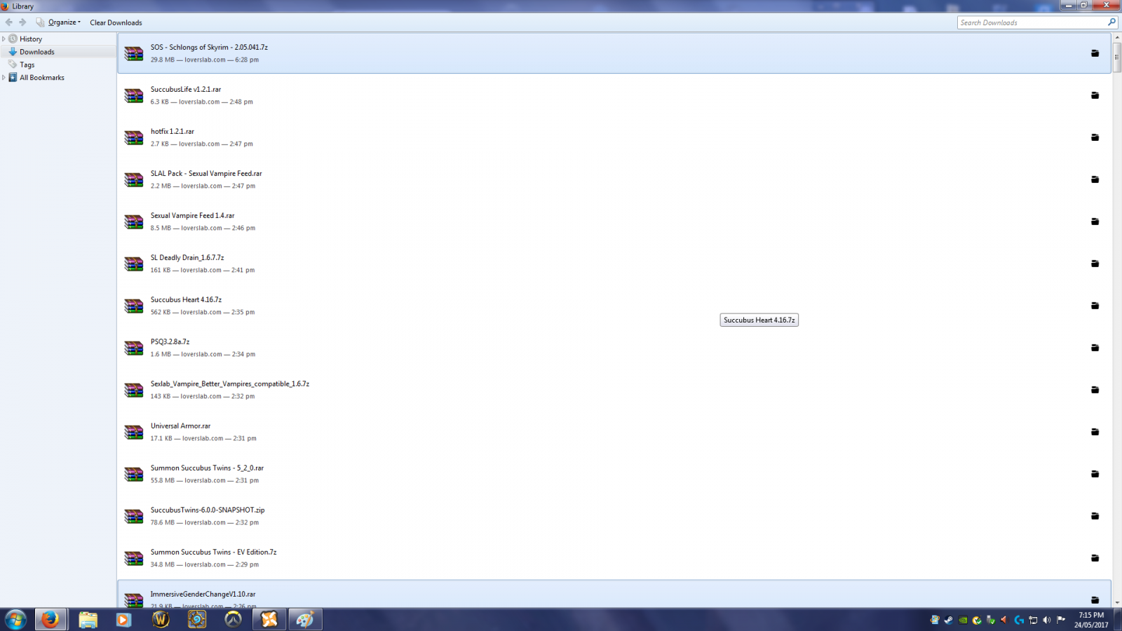The width and height of the screenshot is (1122, 631).
Task: Open containing folder for SLAL Pack download
Action: coord(1095,179)
